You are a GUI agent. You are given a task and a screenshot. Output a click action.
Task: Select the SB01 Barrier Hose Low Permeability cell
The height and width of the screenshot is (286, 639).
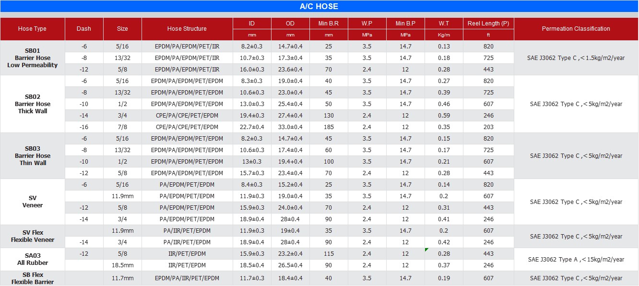coord(32,58)
